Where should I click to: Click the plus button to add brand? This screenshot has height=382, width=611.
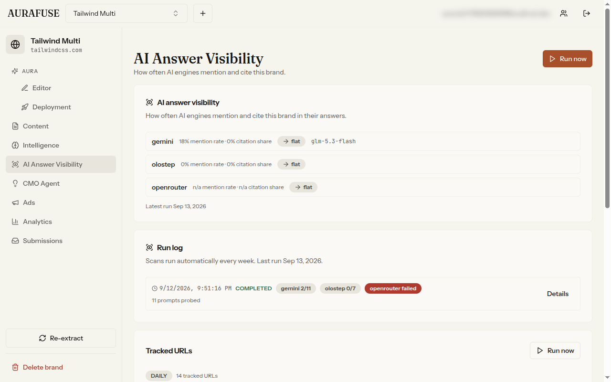pos(203,13)
